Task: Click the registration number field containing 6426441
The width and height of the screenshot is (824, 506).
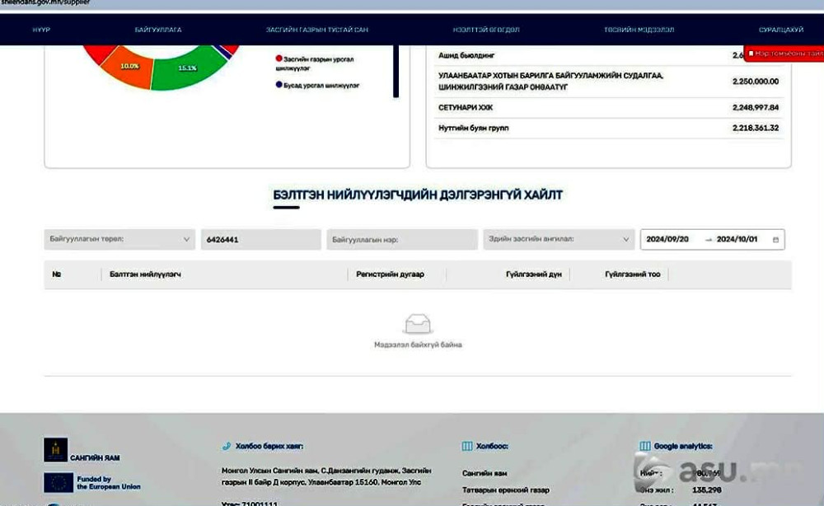Action: point(260,240)
